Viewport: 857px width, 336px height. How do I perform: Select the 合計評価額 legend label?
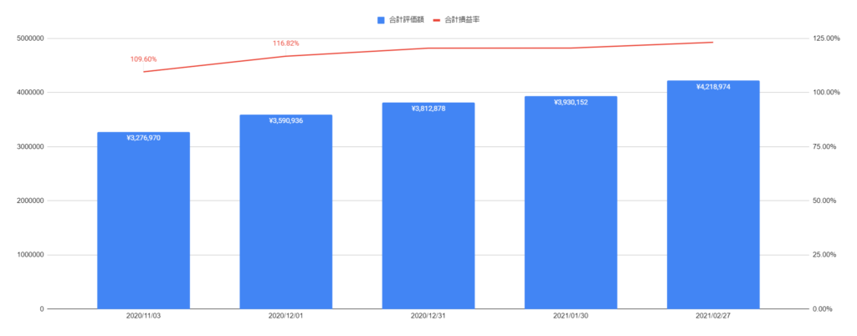pyautogui.click(x=408, y=20)
